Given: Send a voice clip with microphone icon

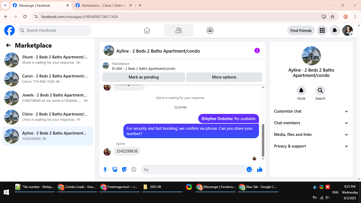Looking at the screenshot, I should pos(105,169).
